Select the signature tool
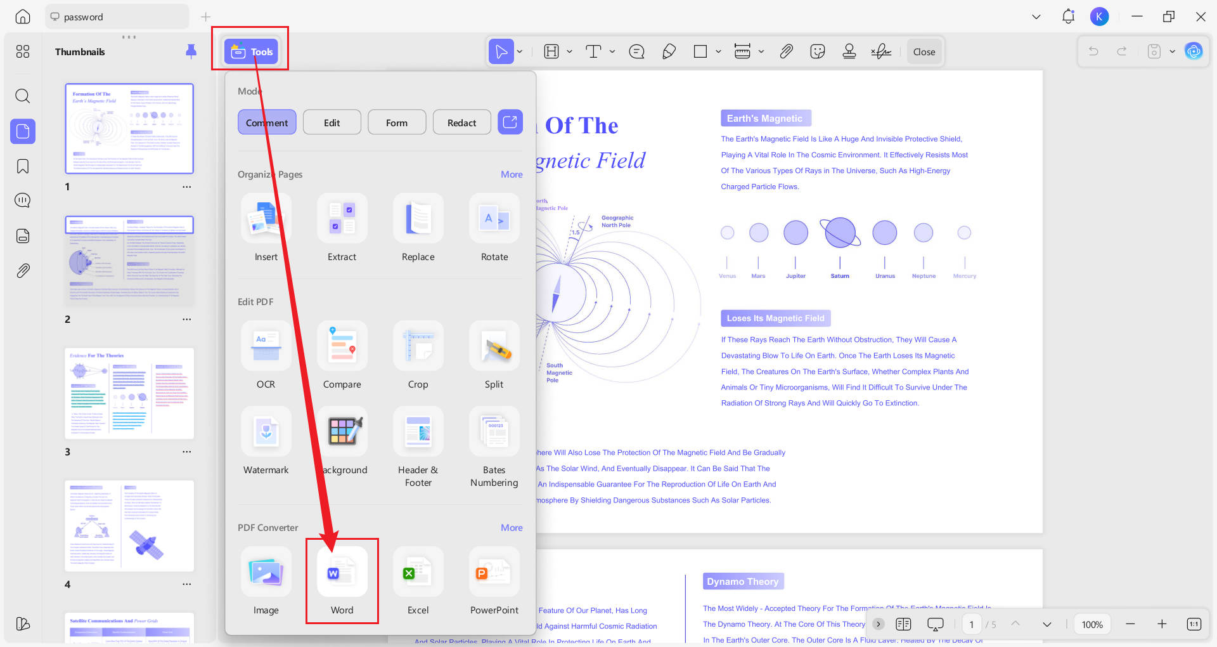Image resolution: width=1217 pixels, height=647 pixels. (x=881, y=51)
